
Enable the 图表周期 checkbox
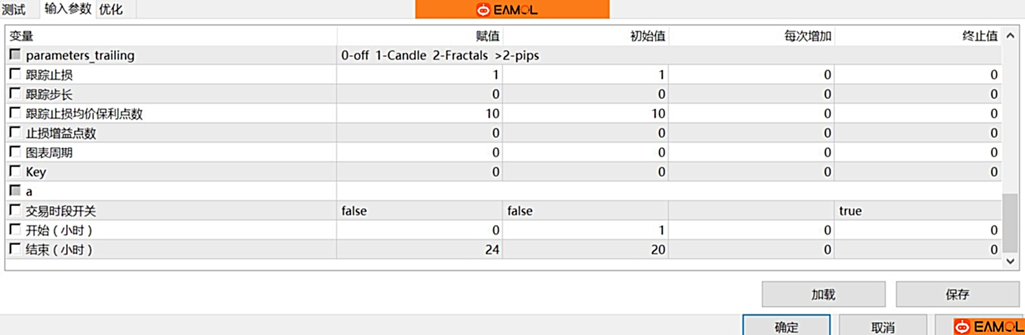click(x=15, y=152)
